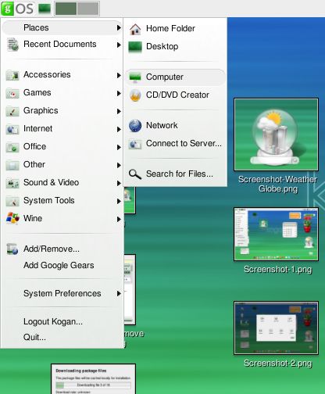This screenshot has width=325, height=394.
Task: Click the green show-desktop icon in panel
Action: click(45, 9)
